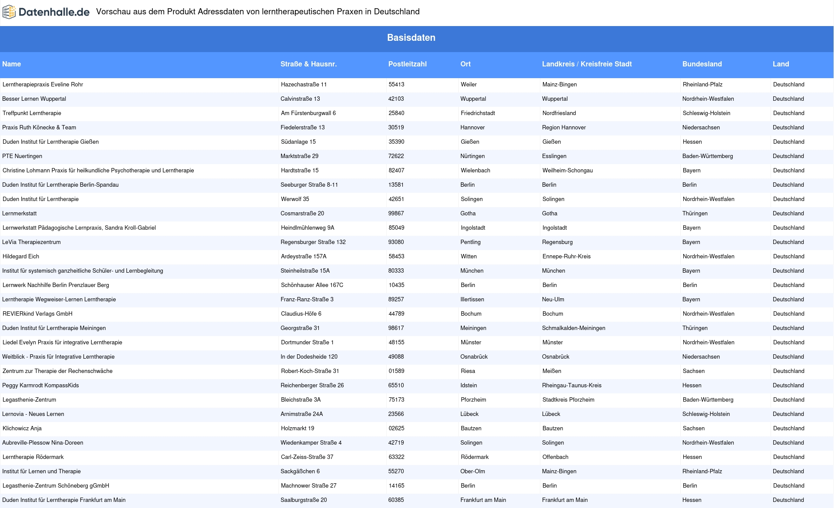Image resolution: width=834 pixels, height=508 pixels.
Task: Select Institut für Lernen und Therapie
Action: point(41,472)
